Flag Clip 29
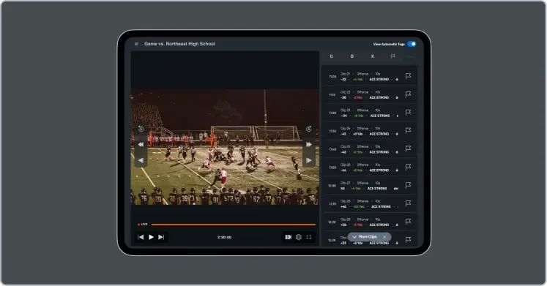547x286 pixels. [x=408, y=222]
